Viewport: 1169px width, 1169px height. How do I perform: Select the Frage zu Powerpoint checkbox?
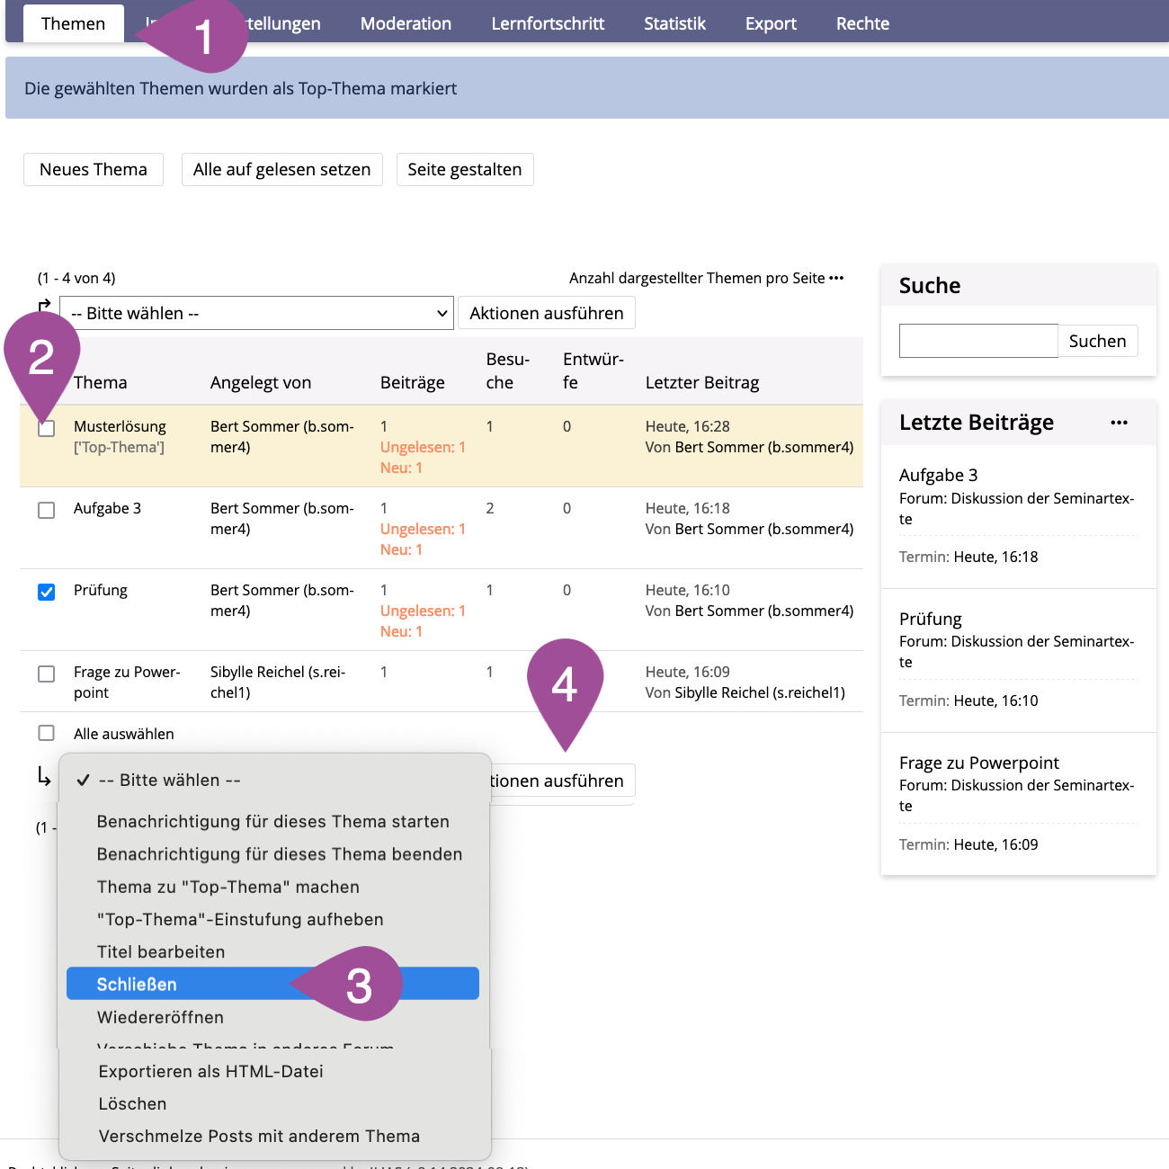47,674
